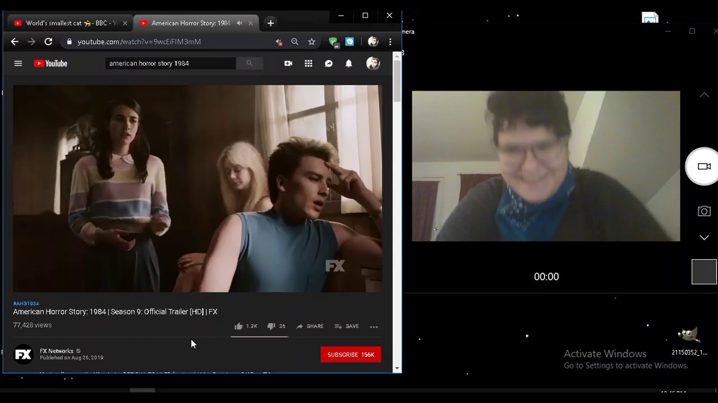
Task: Click the Published on Aug 26, 2019 text
Action: (72, 358)
